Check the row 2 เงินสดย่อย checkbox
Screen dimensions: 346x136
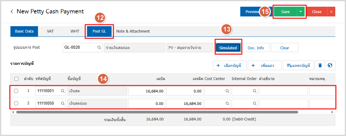pos(17,103)
